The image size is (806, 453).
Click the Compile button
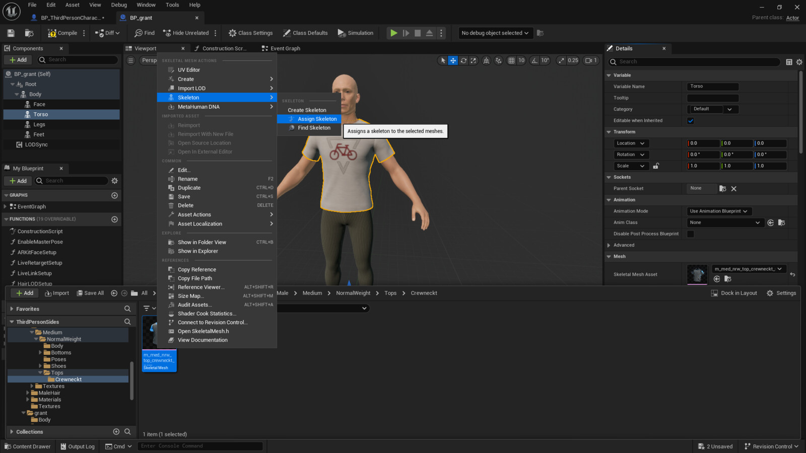pyautogui.click(x=62, y=33)
